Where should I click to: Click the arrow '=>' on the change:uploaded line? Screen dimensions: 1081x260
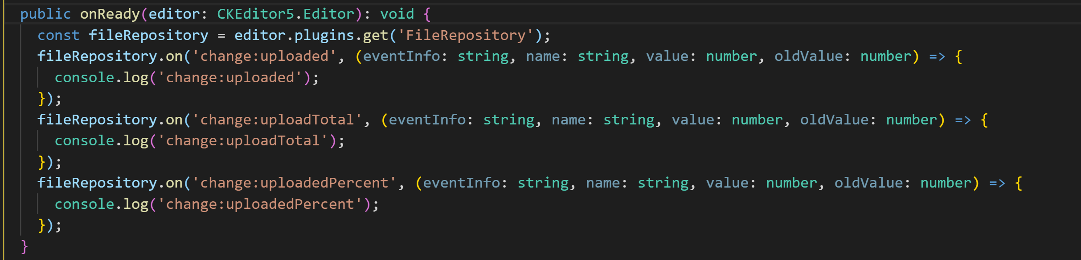click(937, 57)
